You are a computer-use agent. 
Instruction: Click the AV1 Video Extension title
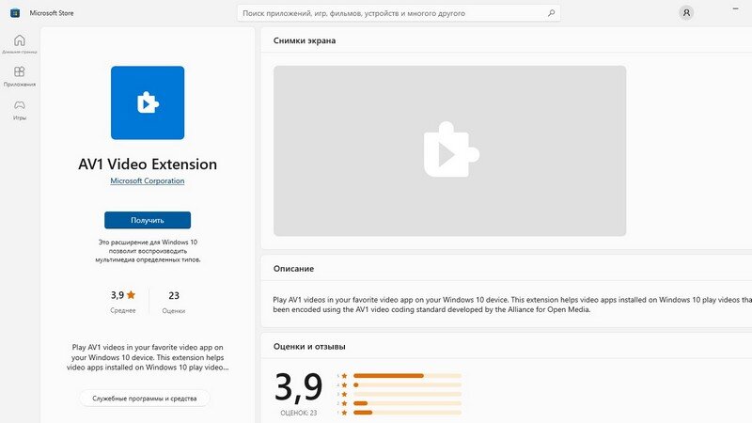pyautogui.click(x=148, y=164)
